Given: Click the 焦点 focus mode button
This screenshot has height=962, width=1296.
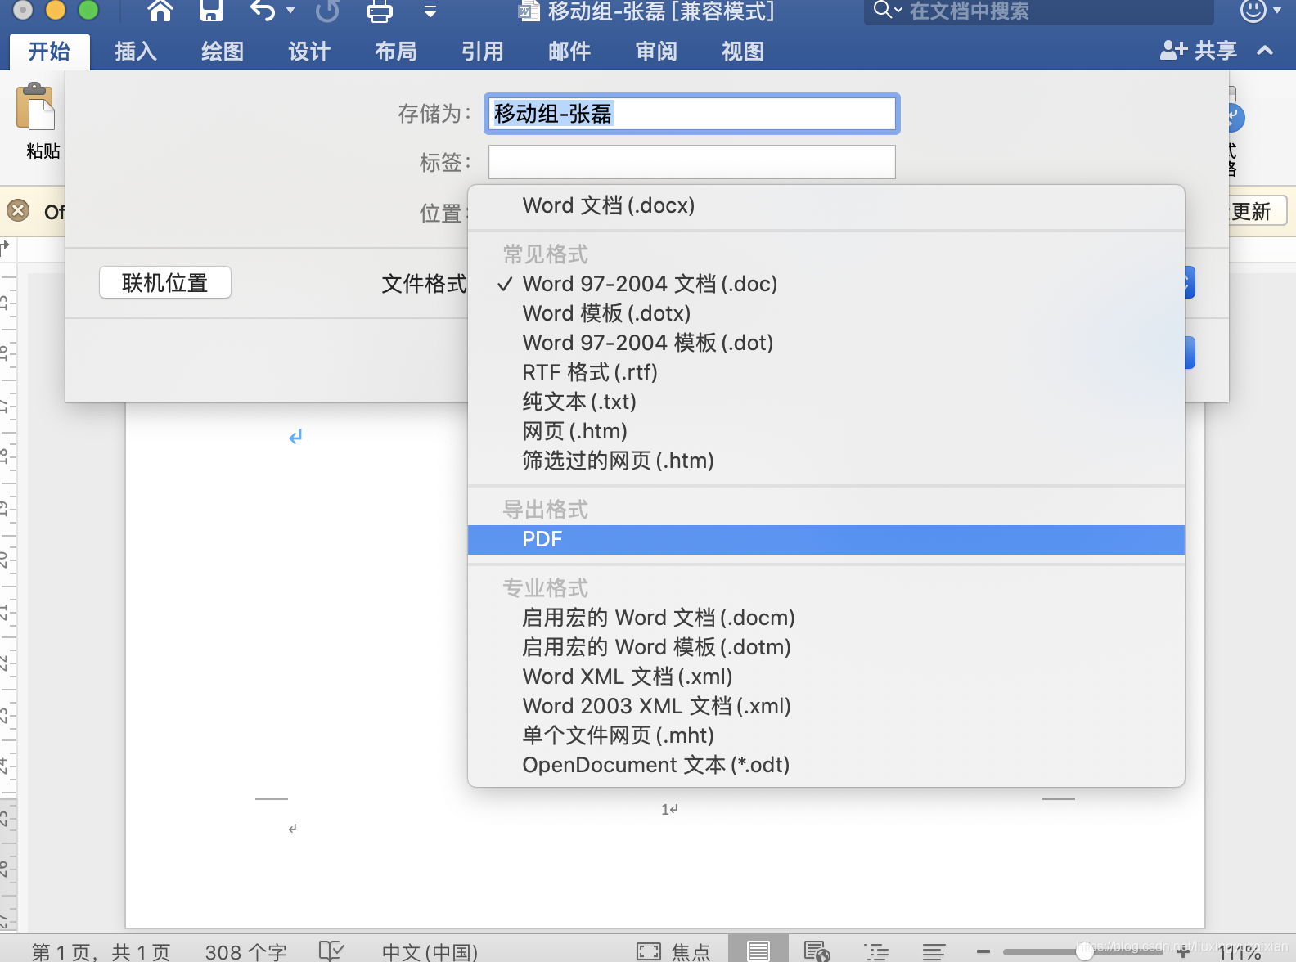Looking at the screenshot, I should (673, 951).
